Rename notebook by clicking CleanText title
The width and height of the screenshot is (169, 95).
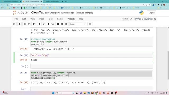38,12
